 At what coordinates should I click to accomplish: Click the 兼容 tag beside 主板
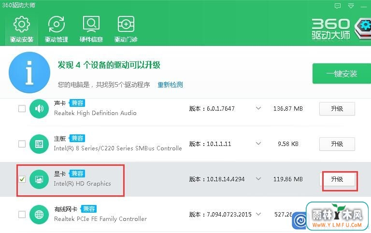(77, 138)
